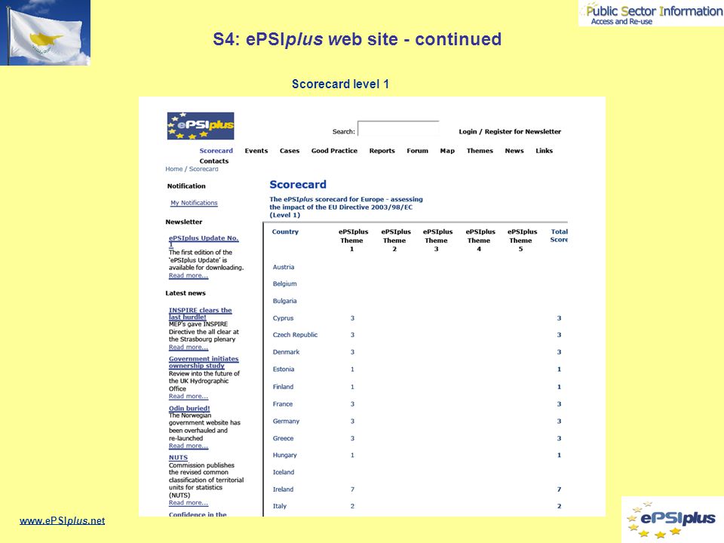Open the NUTS news link
Viewport: 724px width, 543px height.
coord(178,457)
